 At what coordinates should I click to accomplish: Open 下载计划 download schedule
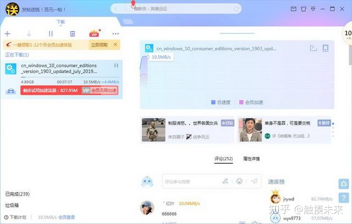[15, 217]
